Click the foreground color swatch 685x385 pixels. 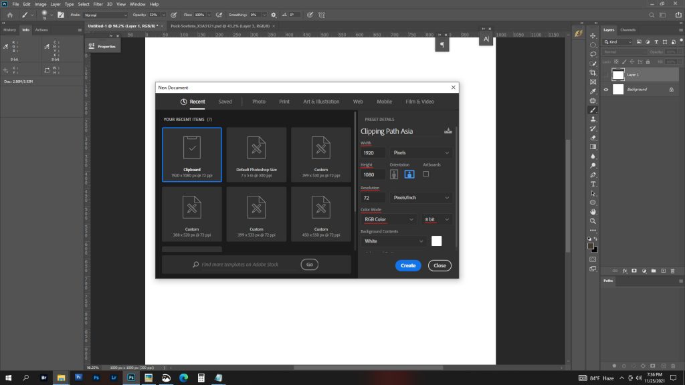(x=591, y=246)
